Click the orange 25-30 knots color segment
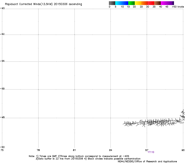This screenshot has height=163, width=185. (x=144, y=3)
